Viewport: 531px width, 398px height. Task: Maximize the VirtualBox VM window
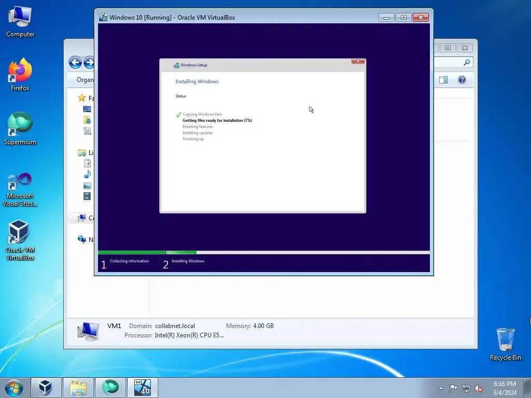coord(403,17)
